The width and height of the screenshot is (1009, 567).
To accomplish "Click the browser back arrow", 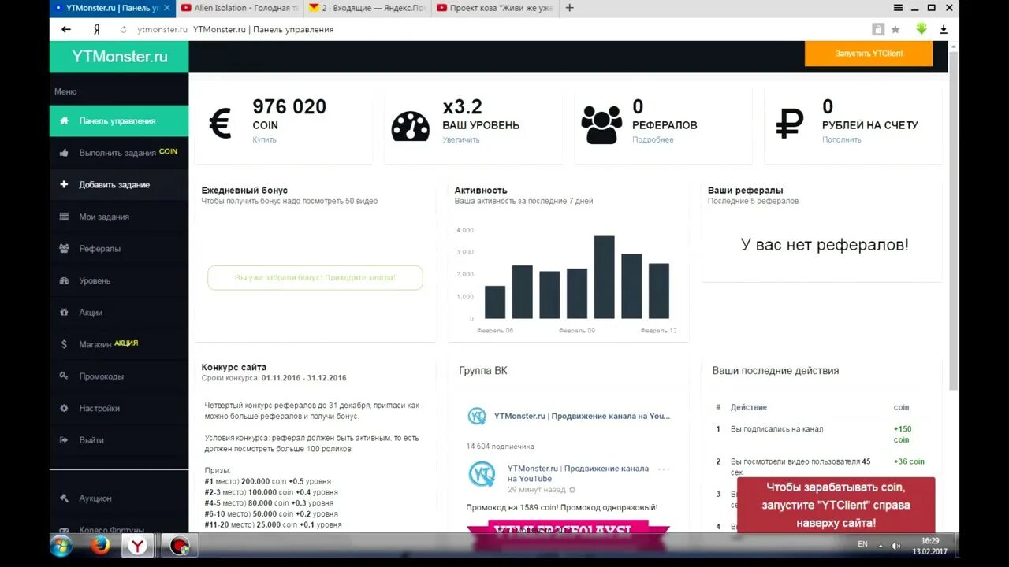I will point(66,29).
